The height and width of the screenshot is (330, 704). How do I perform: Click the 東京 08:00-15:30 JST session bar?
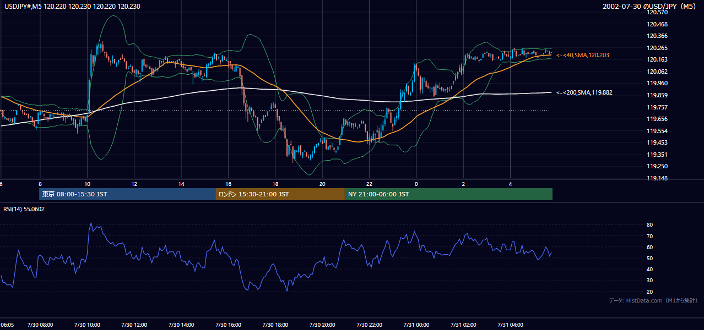[127, 194]
